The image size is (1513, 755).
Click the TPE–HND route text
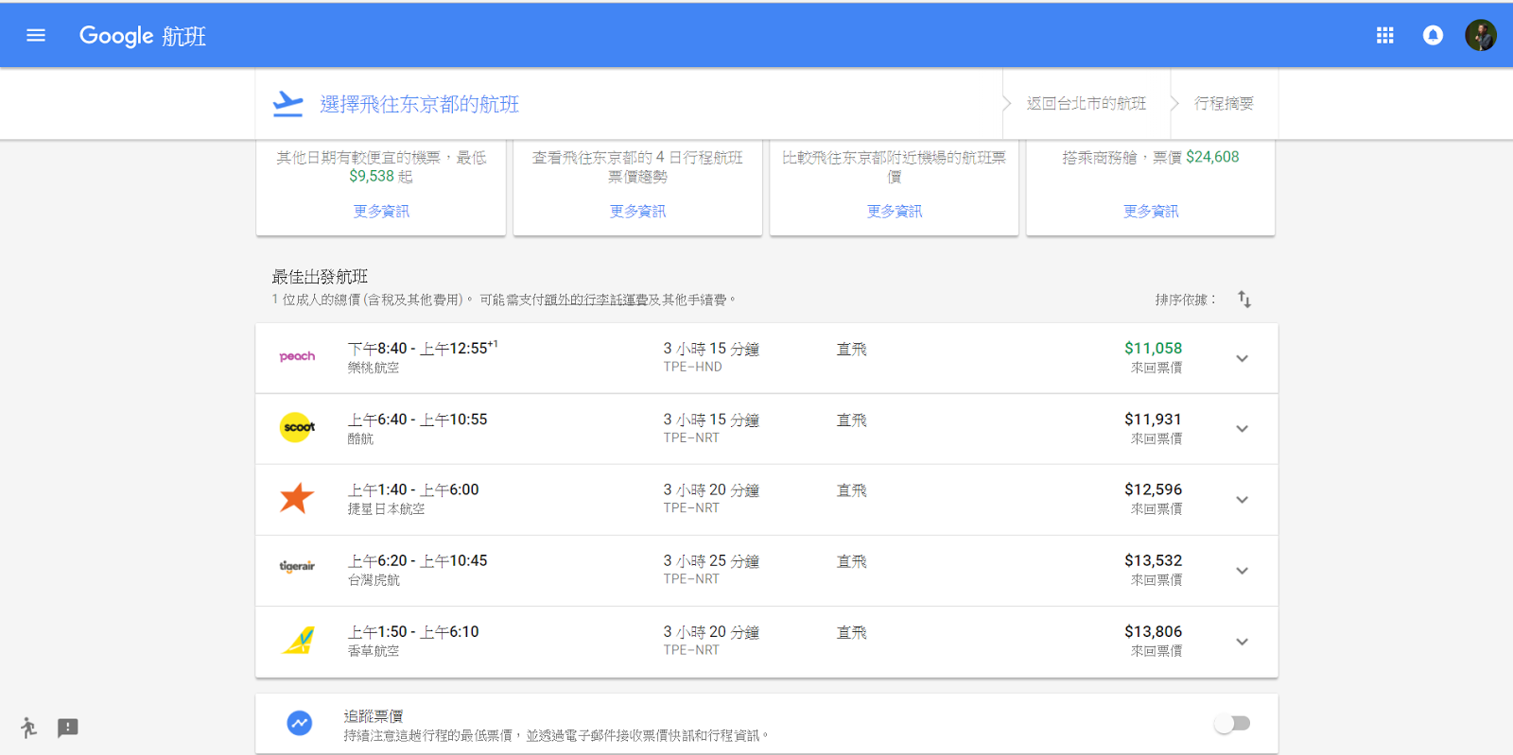pyautogui.click(x=692, y=367)
